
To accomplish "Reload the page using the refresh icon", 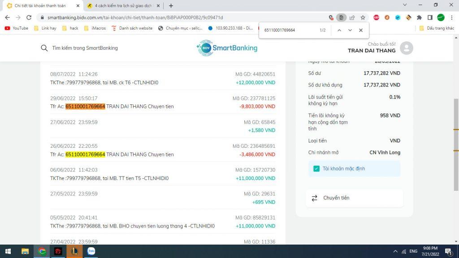I will [x=29, y=17].
